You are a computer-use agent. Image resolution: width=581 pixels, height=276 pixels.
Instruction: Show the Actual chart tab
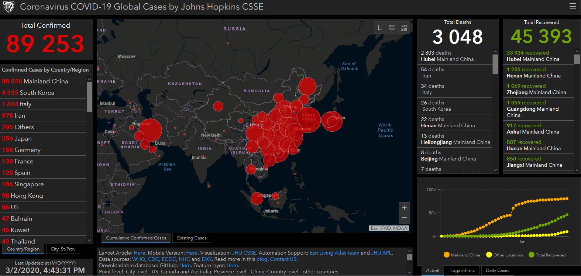coord(433,270)
